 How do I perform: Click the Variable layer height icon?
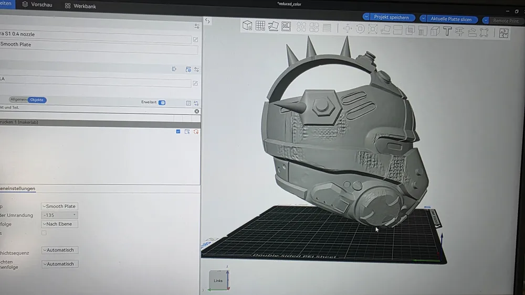pos(327,28)
